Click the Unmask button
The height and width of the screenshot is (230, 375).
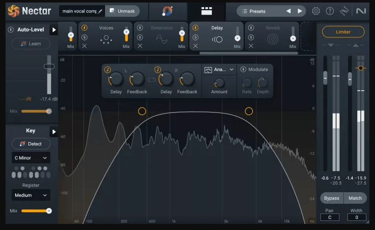coord(122,11)
